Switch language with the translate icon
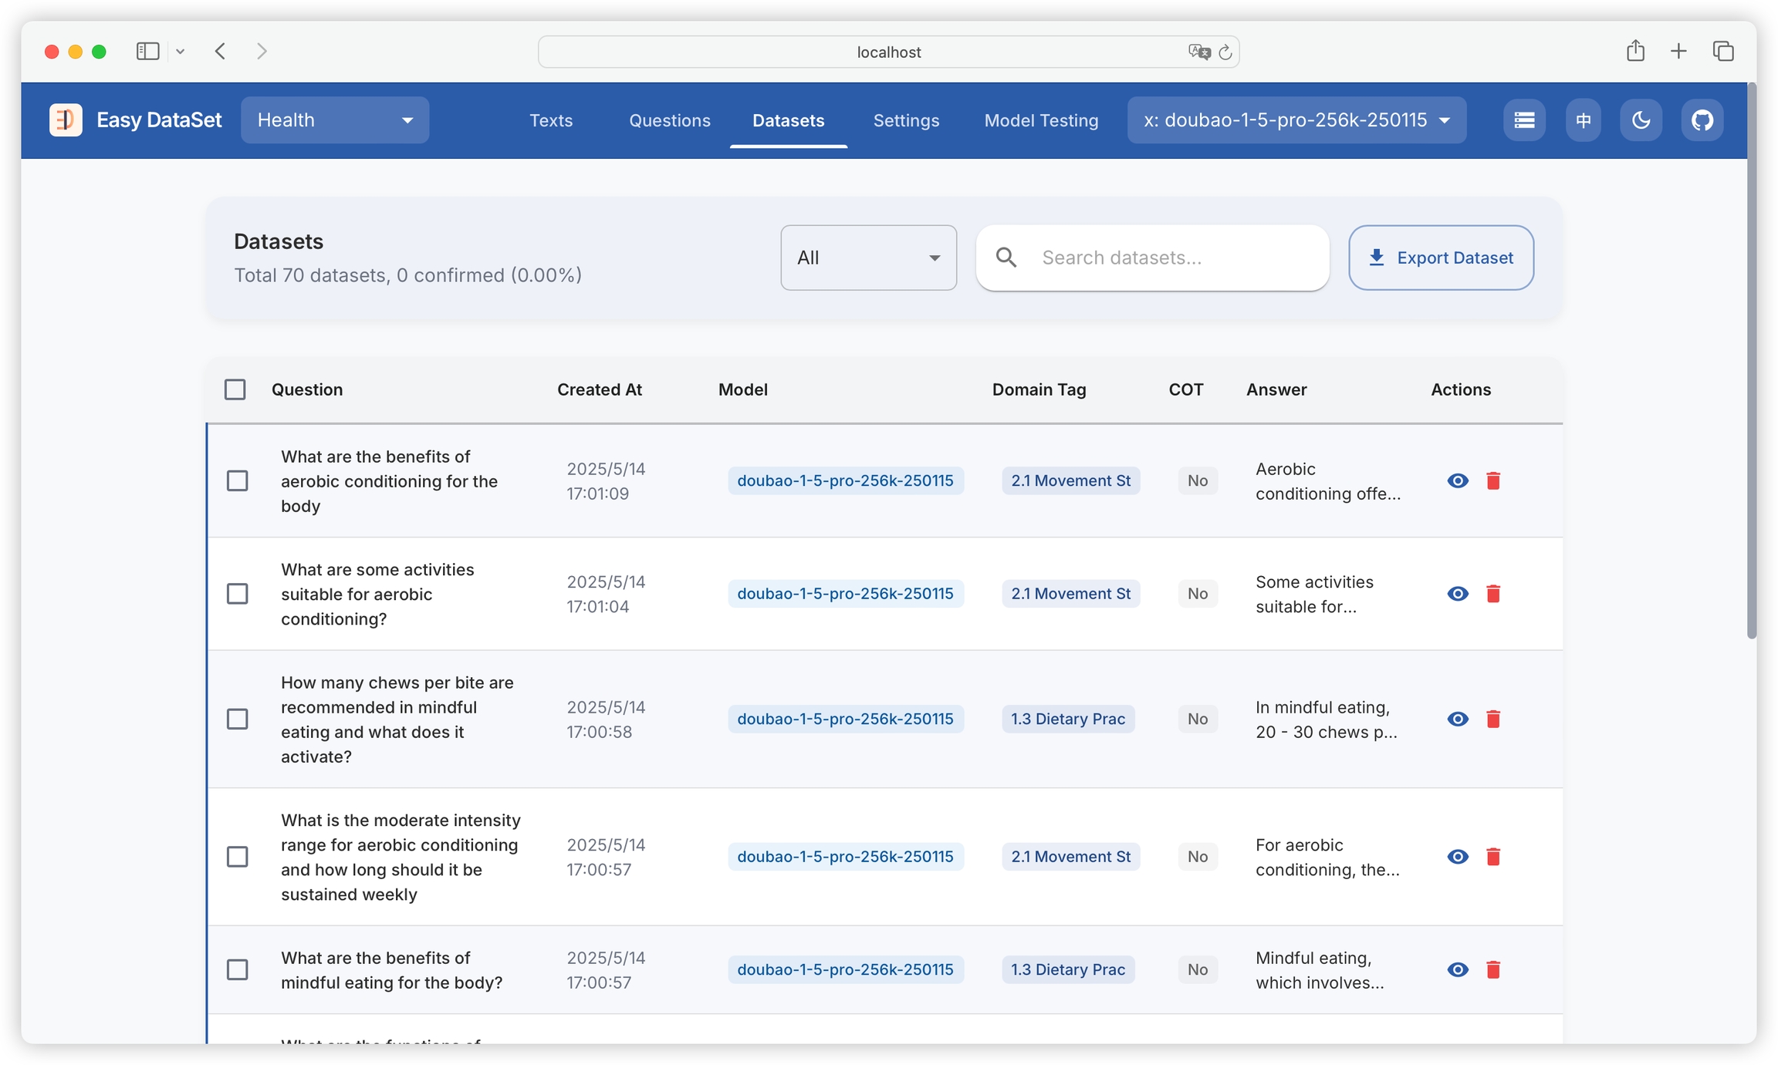 [1583, 120]
